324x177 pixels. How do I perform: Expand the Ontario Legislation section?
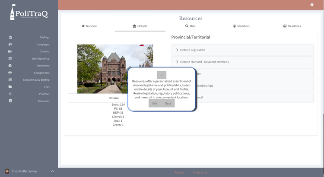click(x=193, y=50)
